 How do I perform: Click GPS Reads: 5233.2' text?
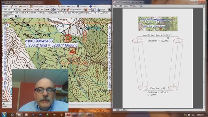(x=158, y=92)
